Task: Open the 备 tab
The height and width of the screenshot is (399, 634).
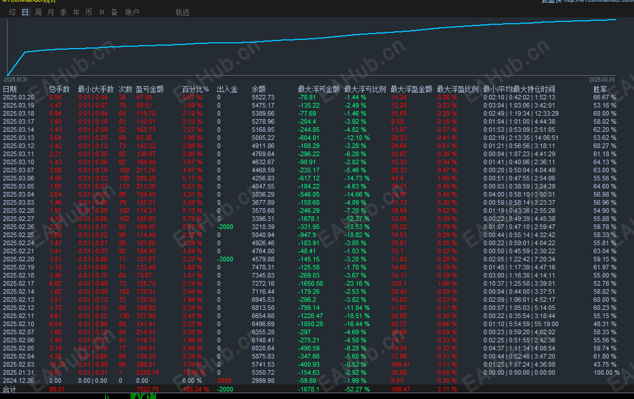Action: point(115,13)
